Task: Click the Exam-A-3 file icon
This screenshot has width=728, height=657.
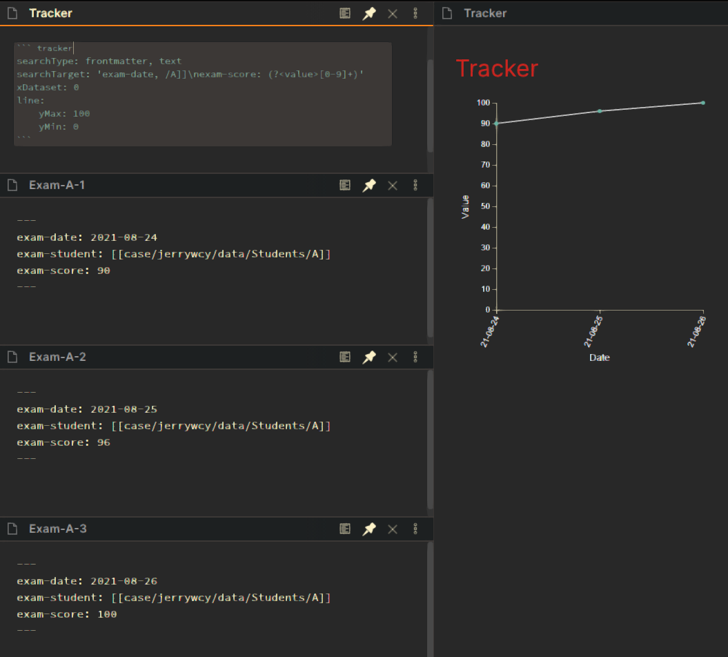Action: click(x=12, y=529)
